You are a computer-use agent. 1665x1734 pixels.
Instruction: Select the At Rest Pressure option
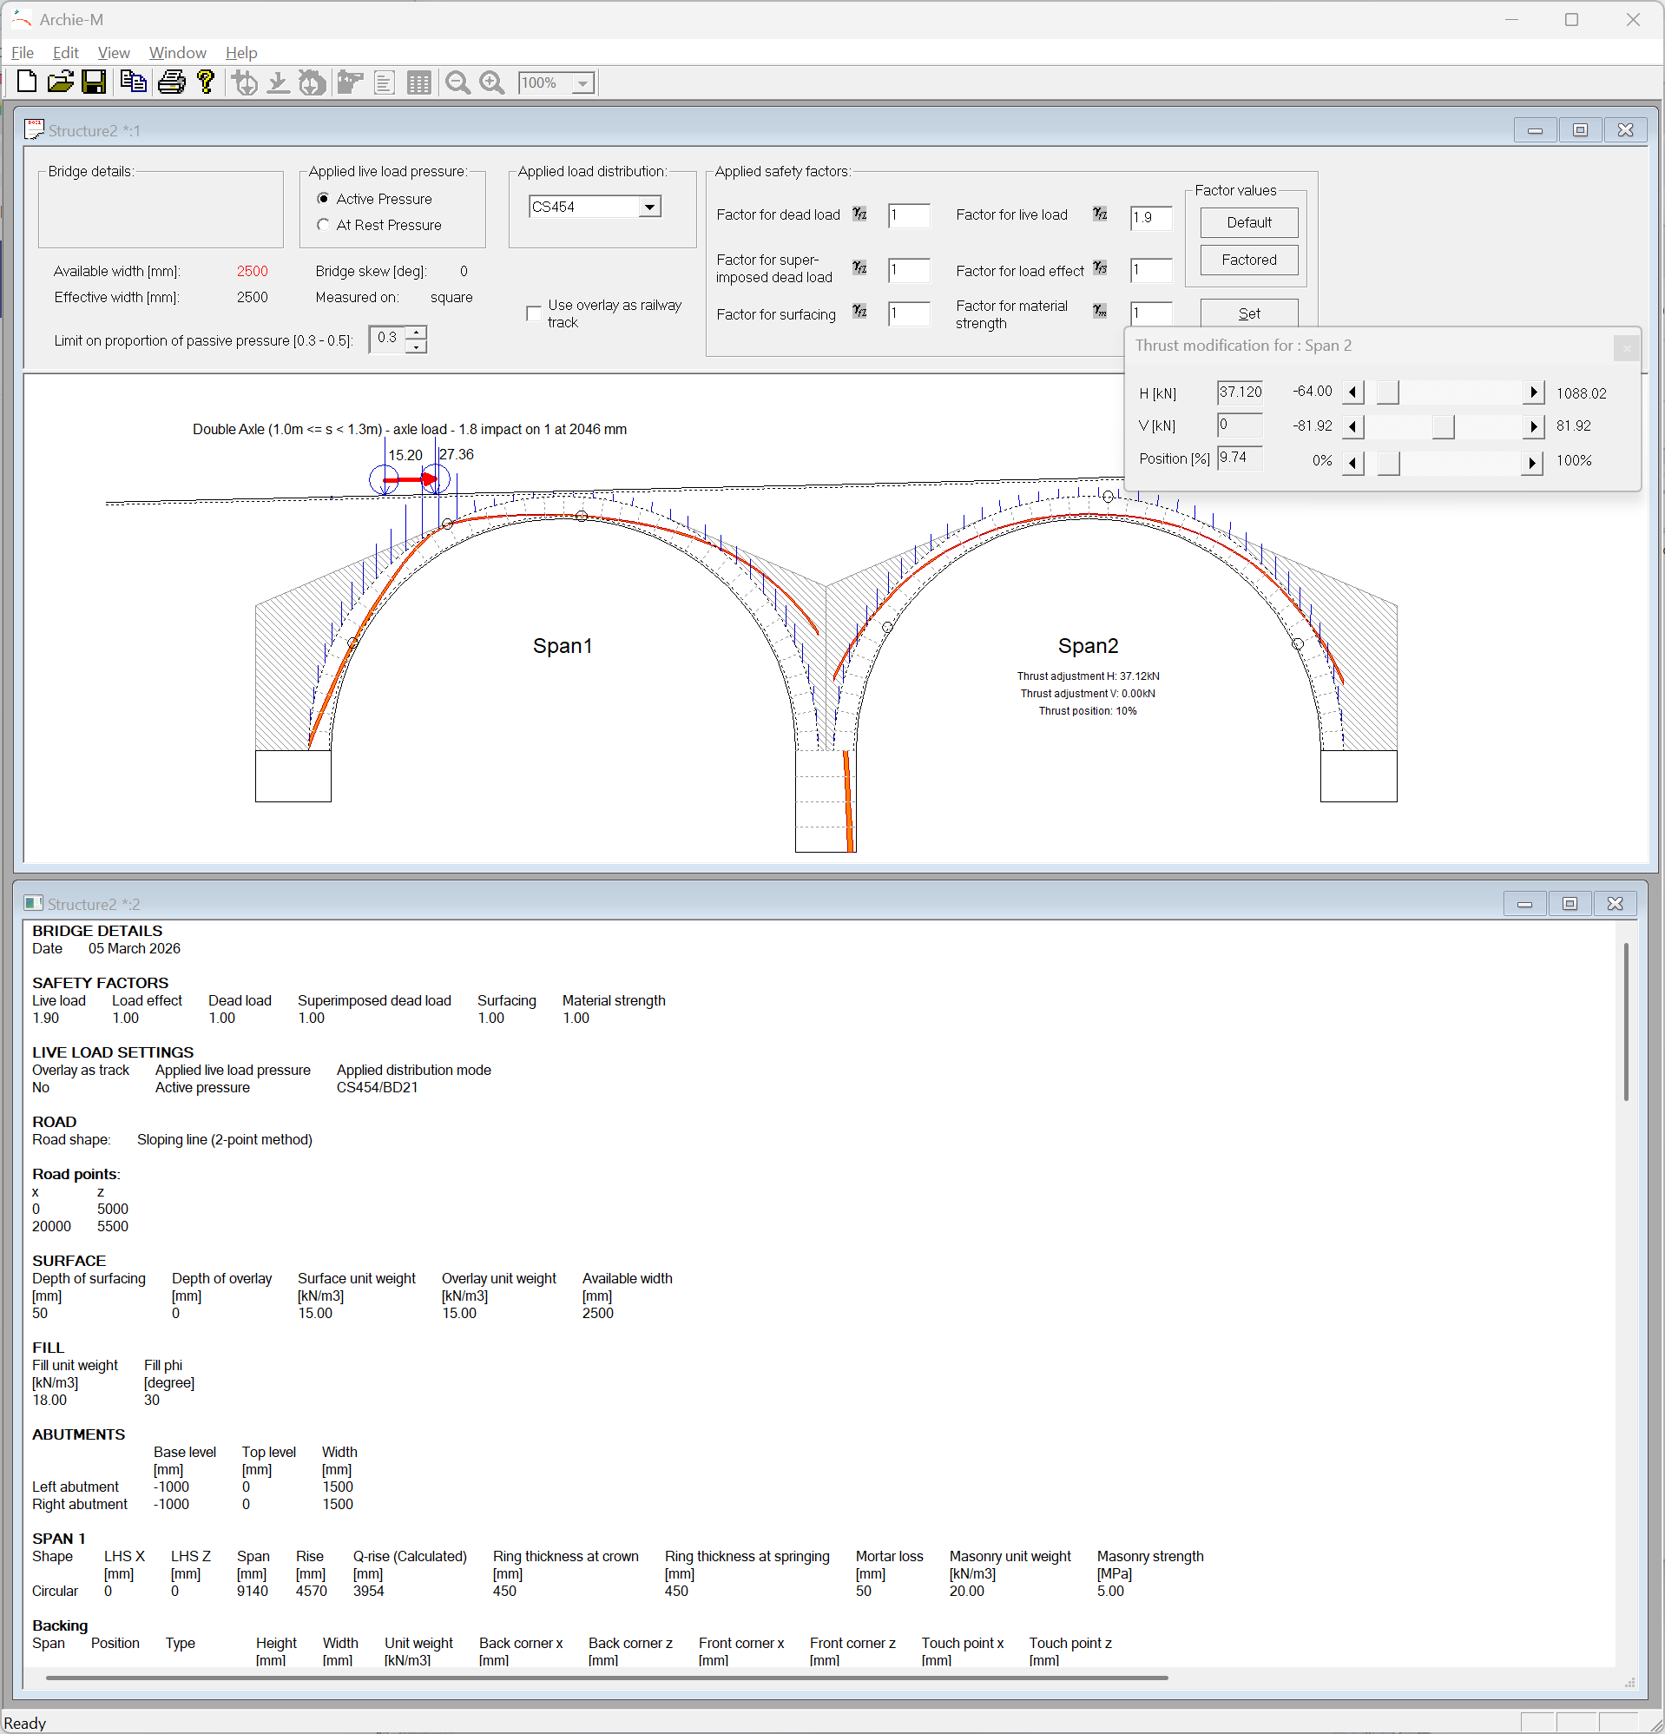point(324,225)
